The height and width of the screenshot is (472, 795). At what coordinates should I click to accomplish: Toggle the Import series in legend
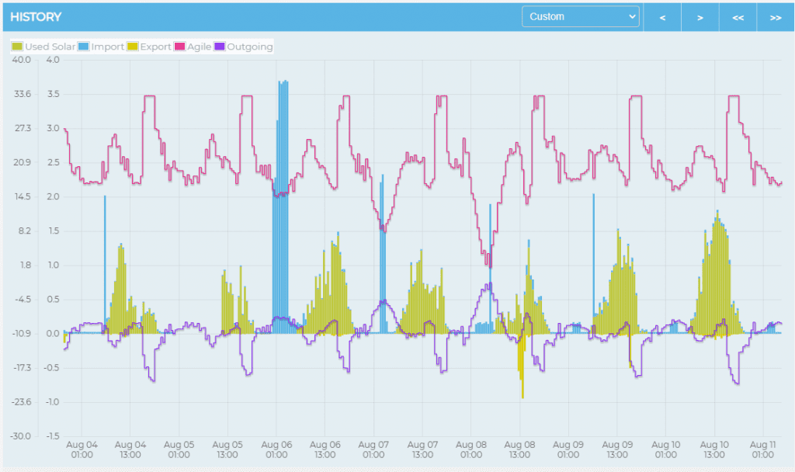tap(102, 47)
